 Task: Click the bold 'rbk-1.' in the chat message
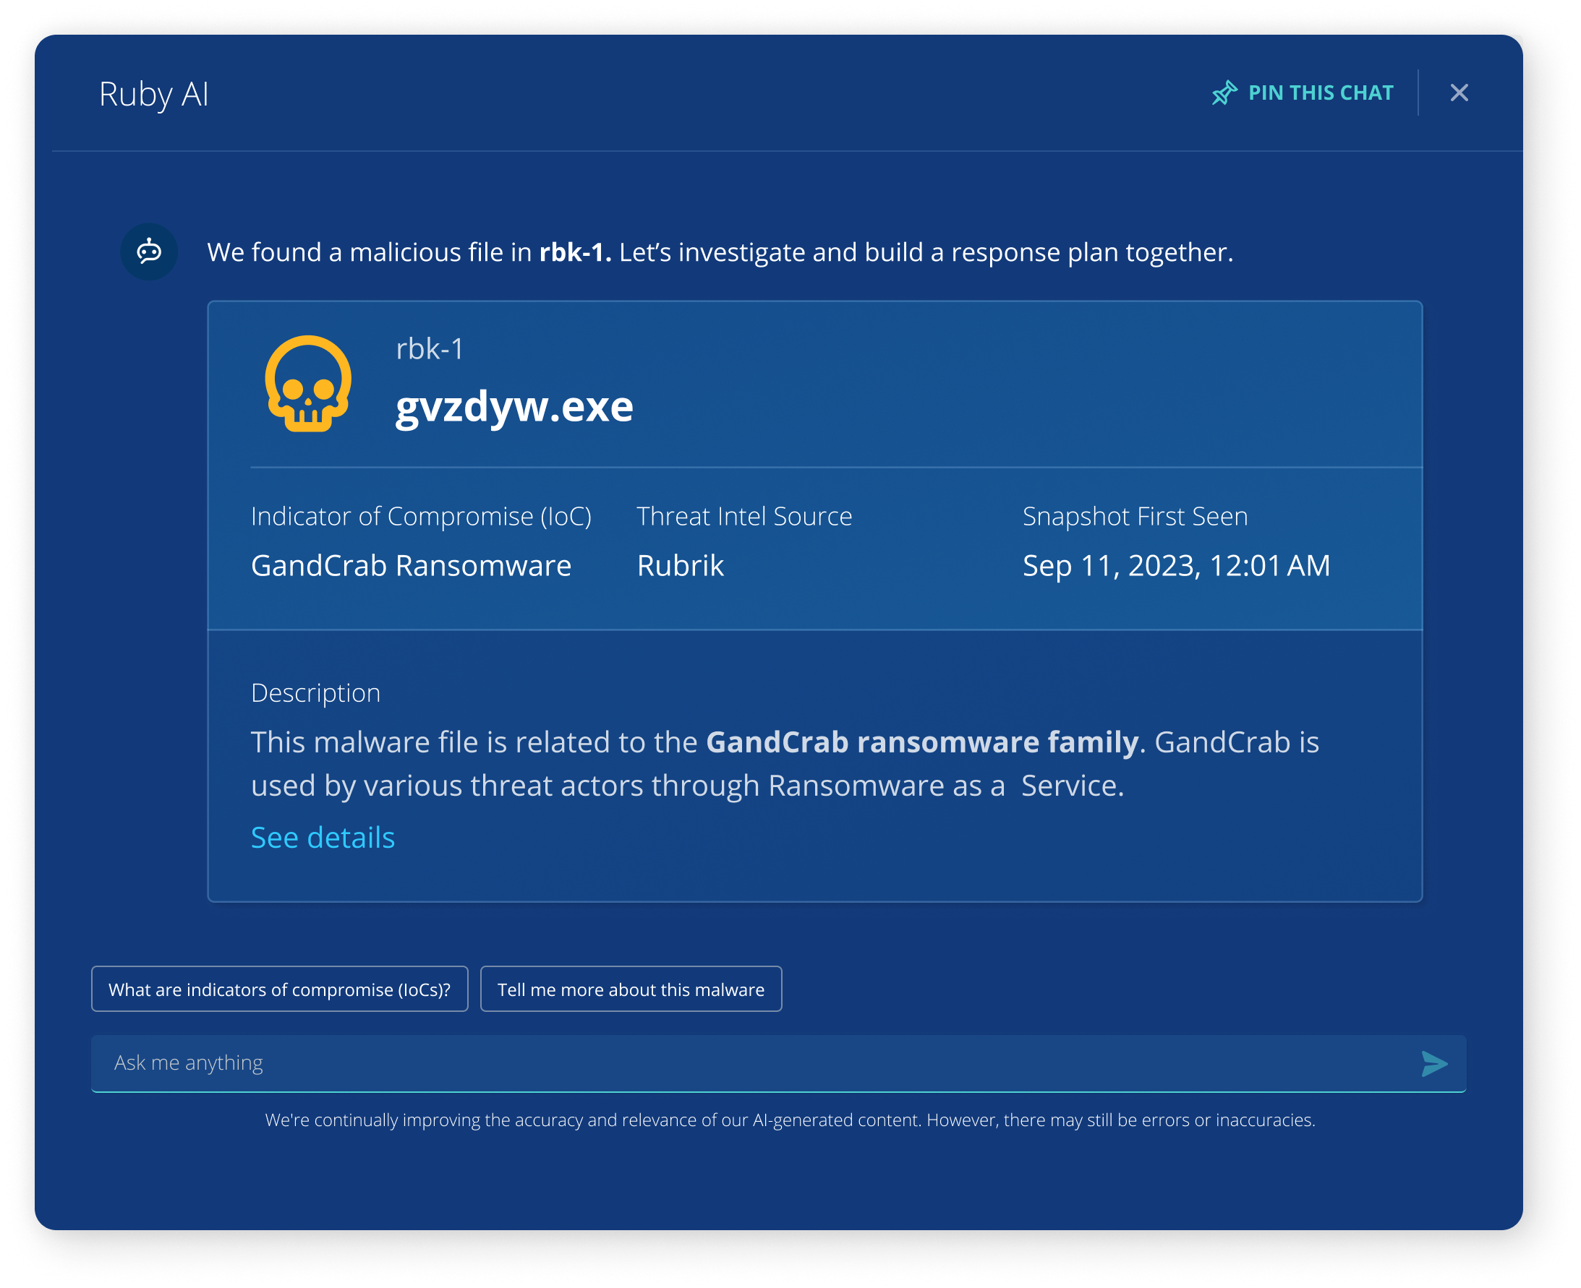click(x=575, y=252)
